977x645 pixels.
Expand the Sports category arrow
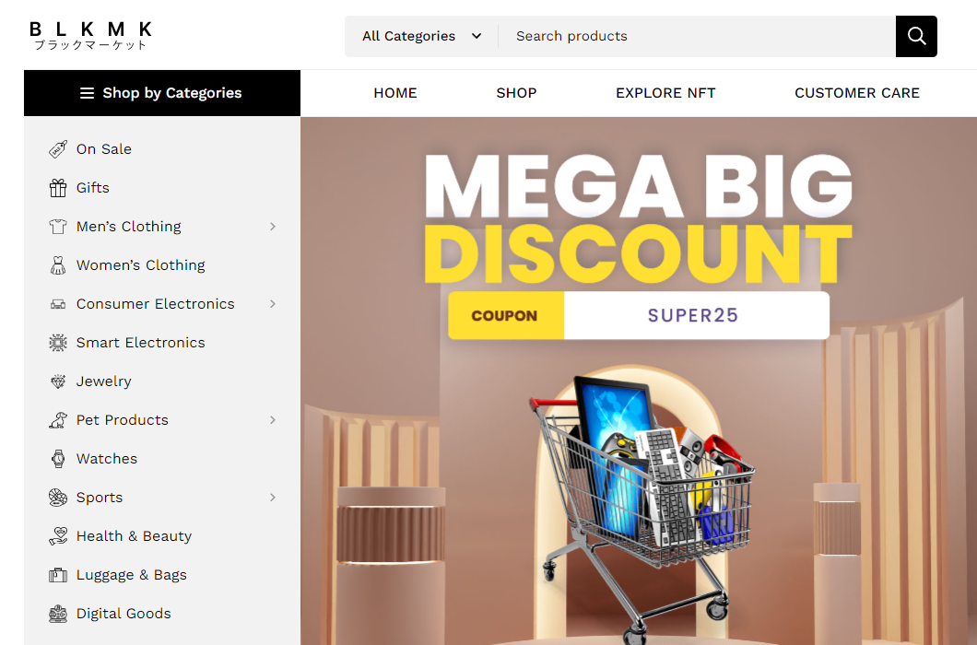tap(272, 498)
